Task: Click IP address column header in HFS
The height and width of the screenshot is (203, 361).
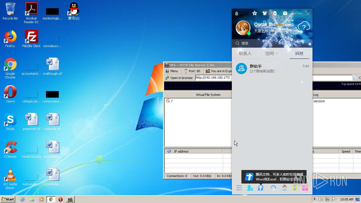Action: coord(193,151)
